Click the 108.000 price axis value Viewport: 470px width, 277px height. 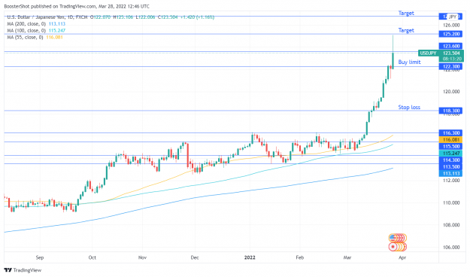pos(451,225)
